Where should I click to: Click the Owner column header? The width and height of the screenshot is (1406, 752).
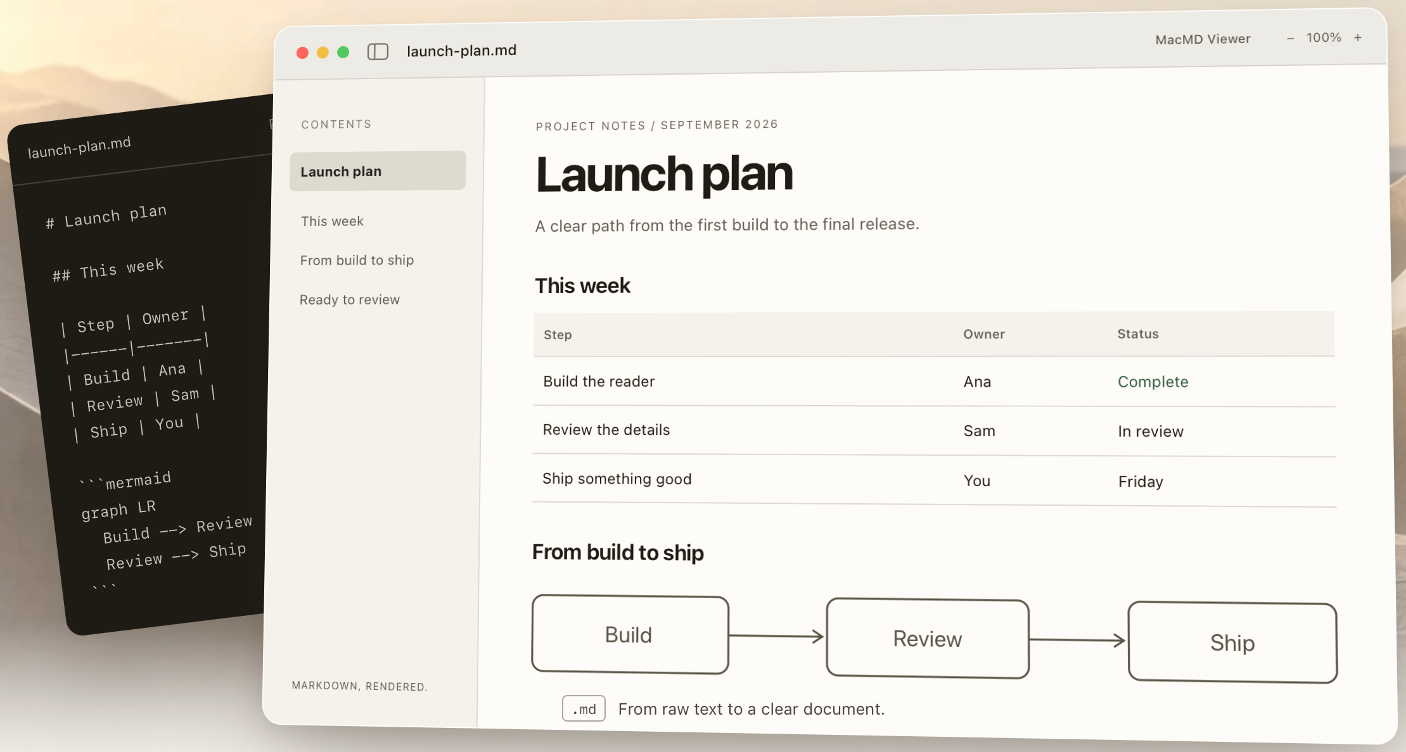pos(984,334)
